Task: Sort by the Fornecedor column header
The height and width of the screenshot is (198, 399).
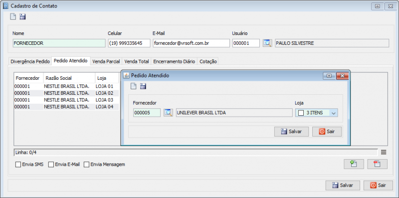Action: (29, 78)
